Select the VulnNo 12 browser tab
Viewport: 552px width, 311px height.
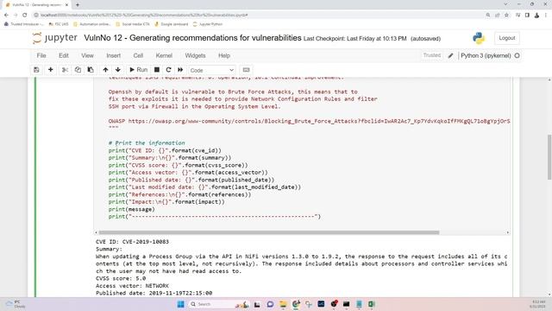(36, 5)
